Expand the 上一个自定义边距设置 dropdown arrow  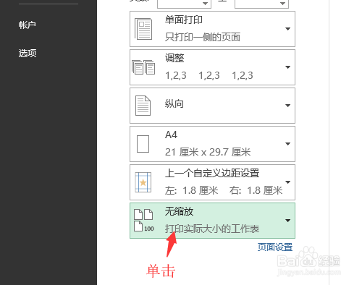tap(287, 182)
